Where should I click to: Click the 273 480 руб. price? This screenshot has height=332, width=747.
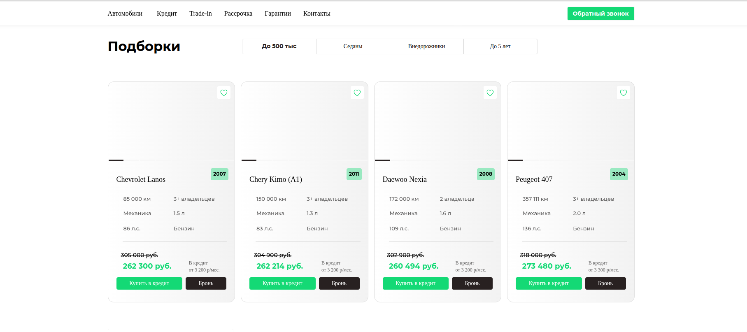point(547,266)
